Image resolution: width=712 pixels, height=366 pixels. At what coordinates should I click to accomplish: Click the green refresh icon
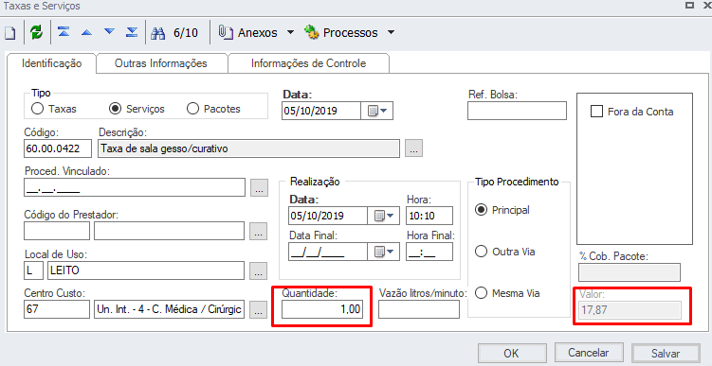tap(36, 32)
